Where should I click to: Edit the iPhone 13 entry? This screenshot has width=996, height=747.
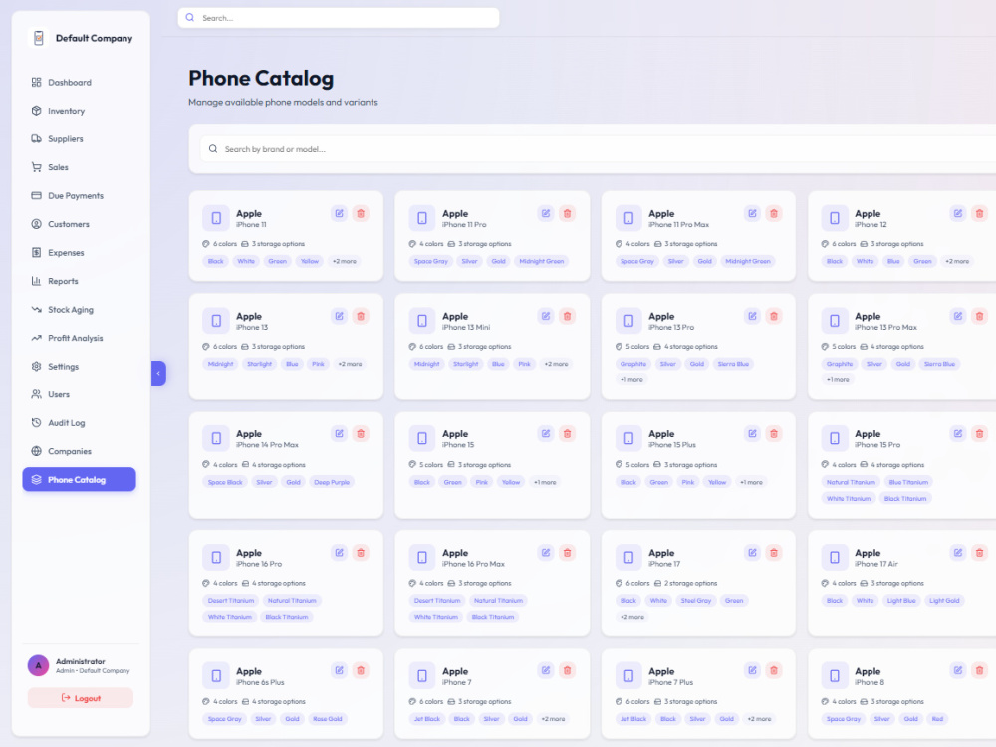(340, 316)
